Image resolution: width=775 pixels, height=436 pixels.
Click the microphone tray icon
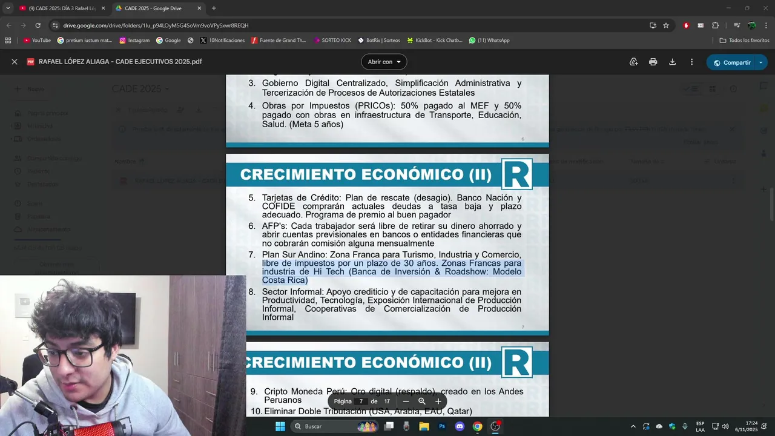tap(685, 426)
